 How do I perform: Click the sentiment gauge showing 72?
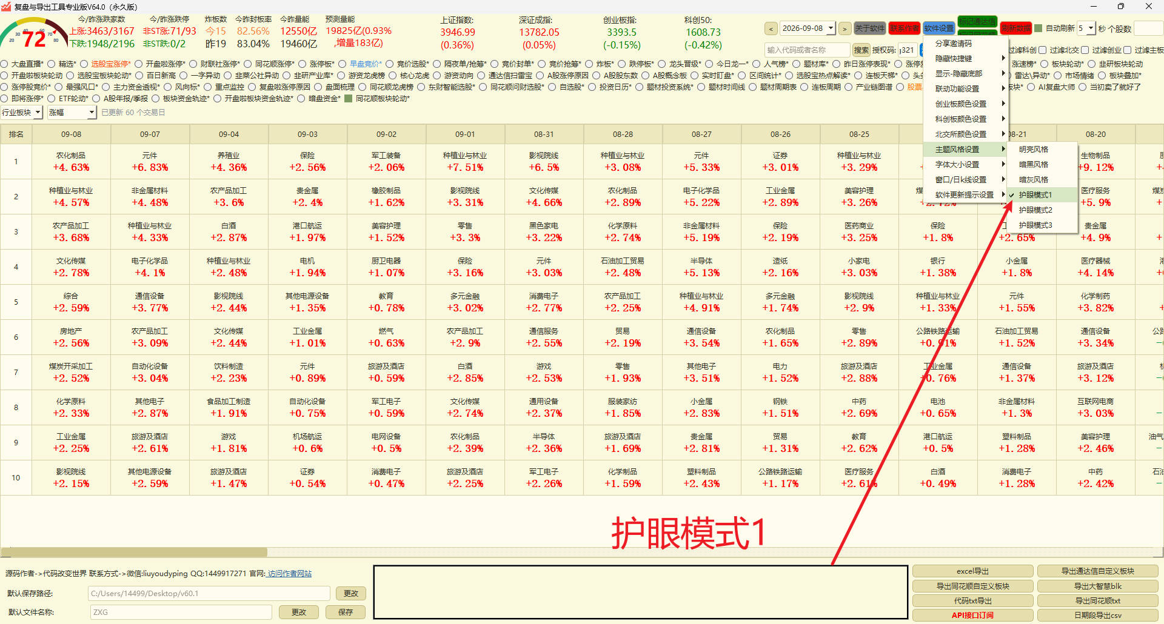pyautogui.click(x=34, y=35)
